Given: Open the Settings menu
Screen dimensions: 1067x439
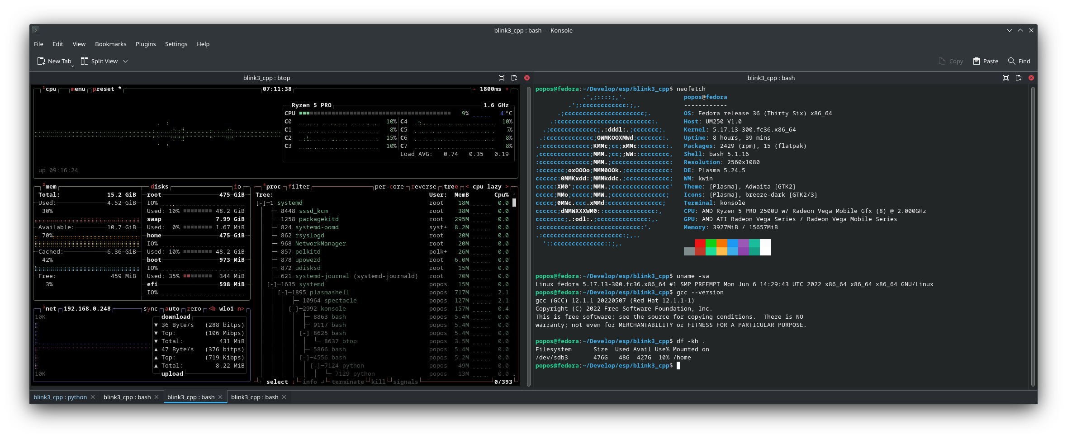Looking at the screenshot, I should [176, 44].
